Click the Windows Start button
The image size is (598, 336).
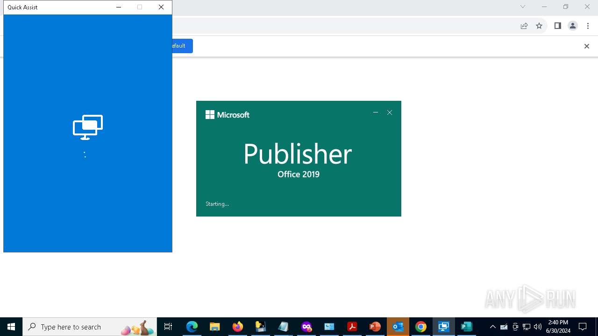click(11, 327)
